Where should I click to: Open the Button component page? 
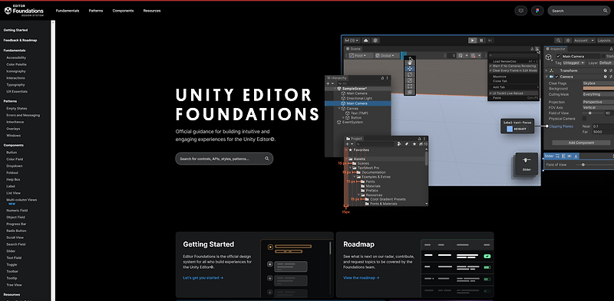coord(12,152)
